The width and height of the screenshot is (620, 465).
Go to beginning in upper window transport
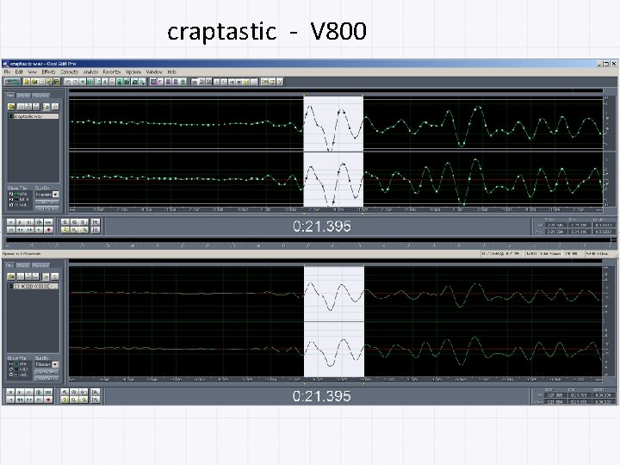pyautogui.click(x=10, y=230)
